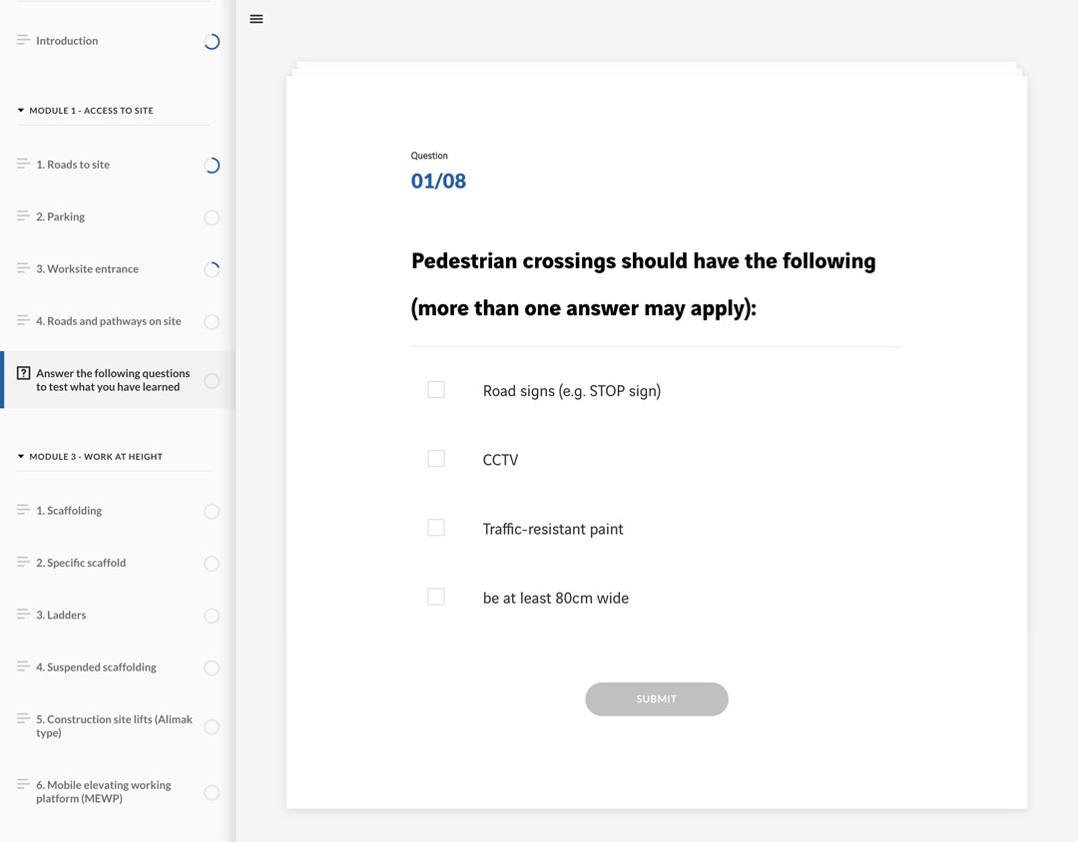1078x842 pixels.
Task: Click the lines icon beside Roads to site
Action: 23,164
